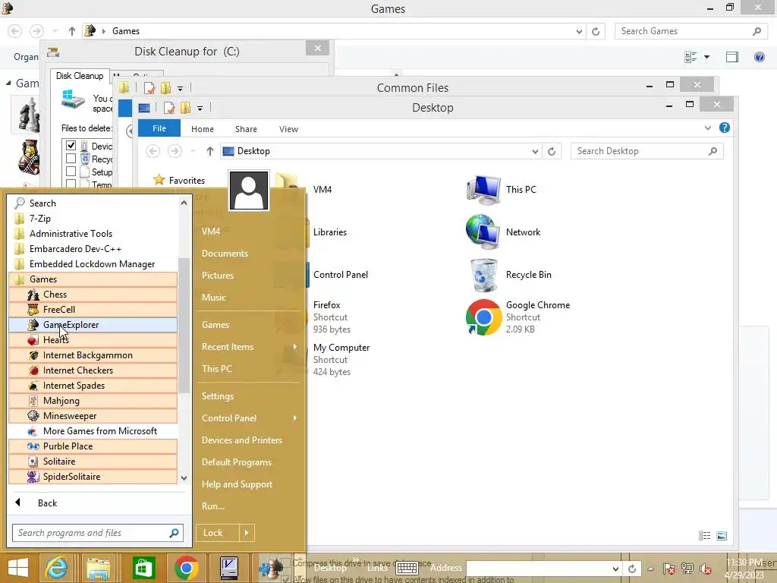The image size is (777, 583).
Task: Launch FreeCell from the Start menu
Action: click(93, 310)
